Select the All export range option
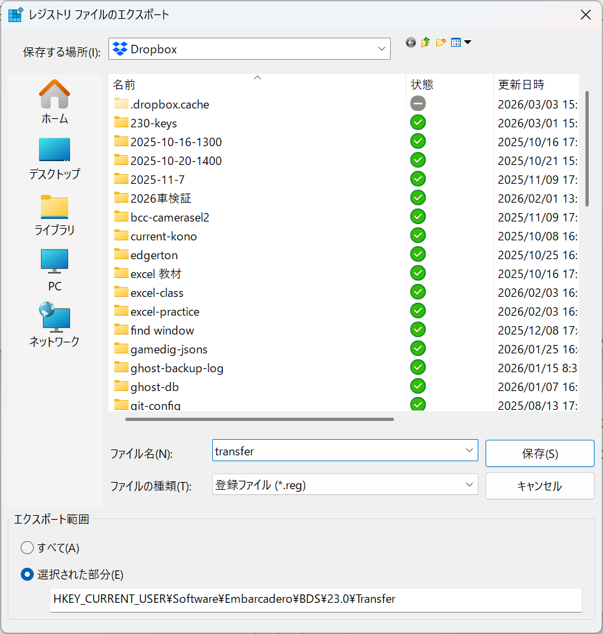The height and width of the screenshot is (634, 603). pos(27,548)
